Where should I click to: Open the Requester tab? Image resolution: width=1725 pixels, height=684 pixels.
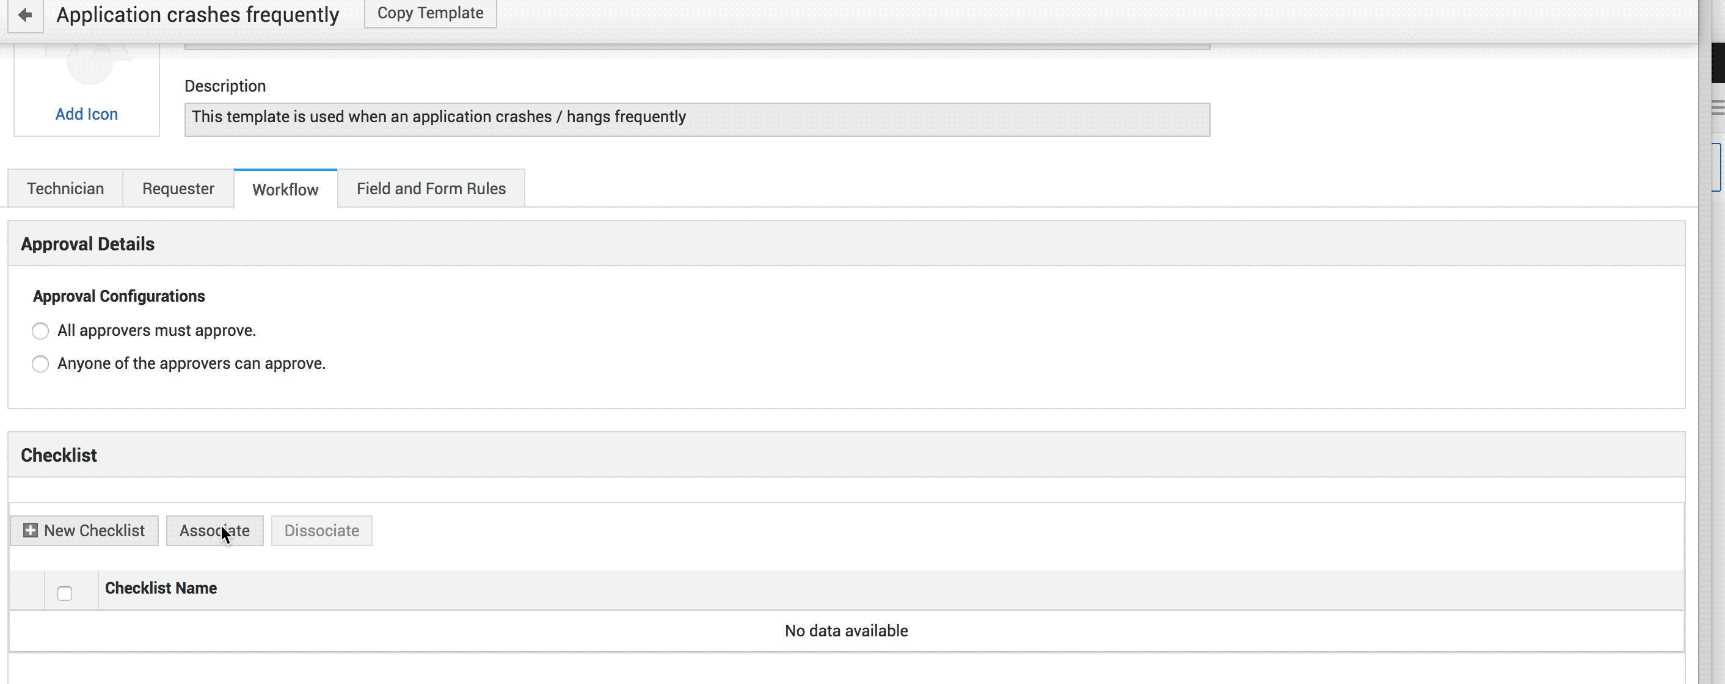click(x=178, y=189)
